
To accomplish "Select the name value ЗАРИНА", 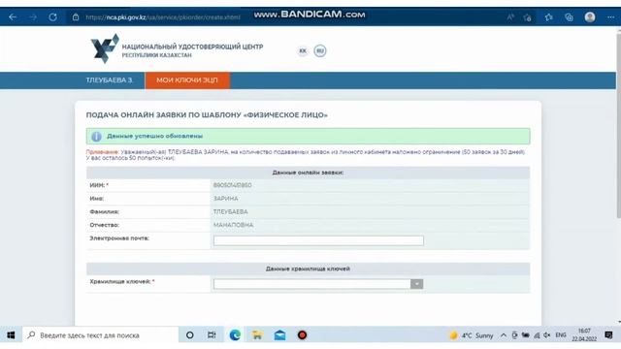I will coord(226,198).
